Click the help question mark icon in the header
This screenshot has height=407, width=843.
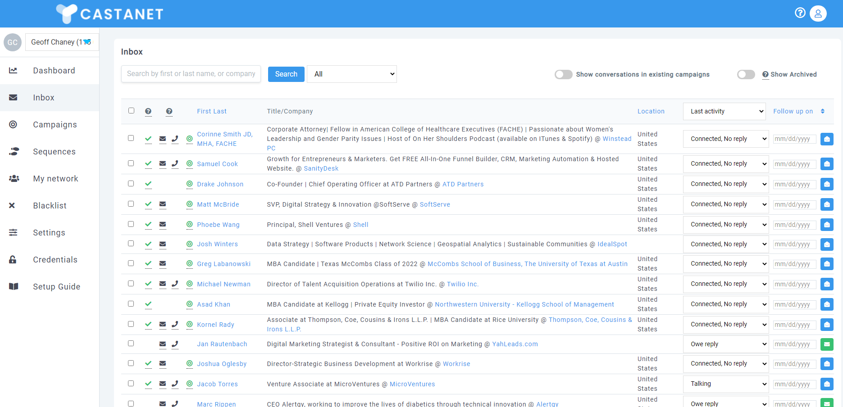pos(800,13)
